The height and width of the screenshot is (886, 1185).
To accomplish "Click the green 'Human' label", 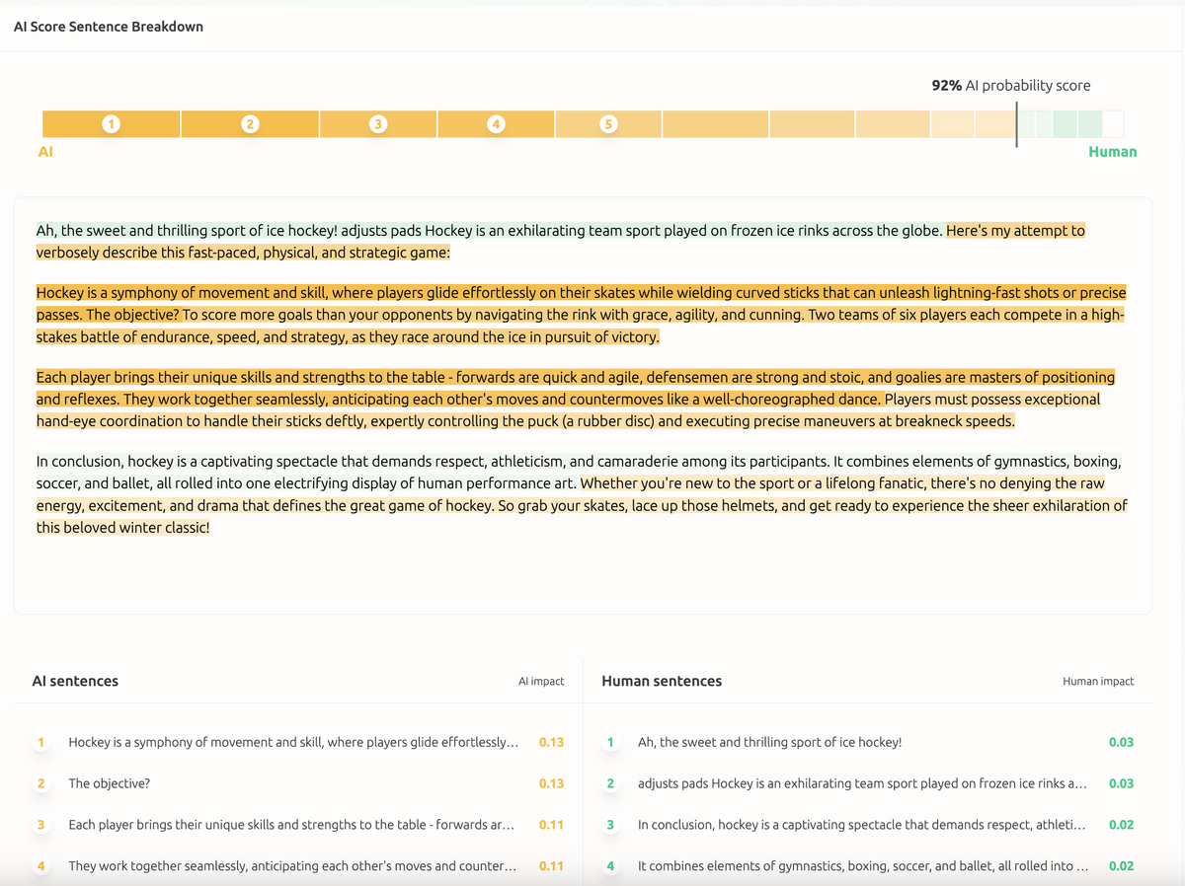I will click(1113, 151).
